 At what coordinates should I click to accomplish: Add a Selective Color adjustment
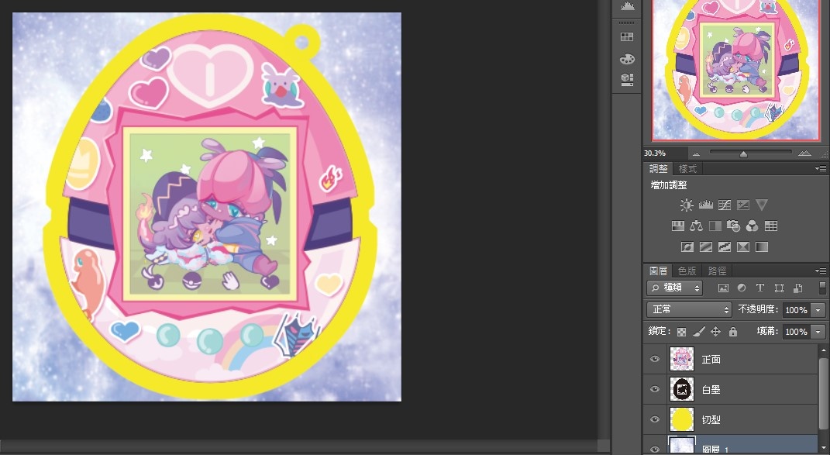pyautogui.click(x=743, y=246)
